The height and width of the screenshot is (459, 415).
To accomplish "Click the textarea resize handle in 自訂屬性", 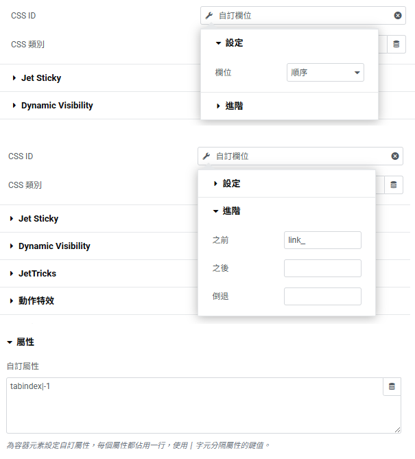I will (397, 429).
